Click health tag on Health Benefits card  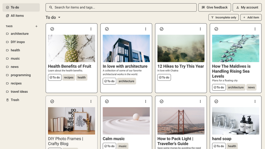82,77
